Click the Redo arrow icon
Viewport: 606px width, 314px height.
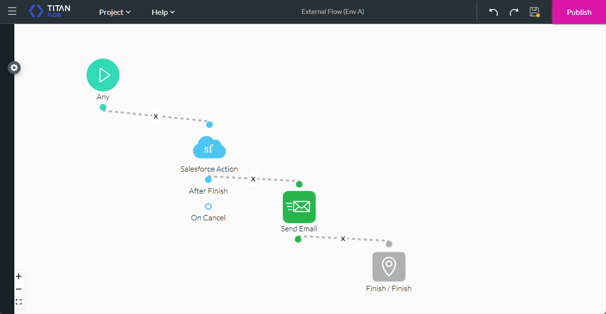513,12
